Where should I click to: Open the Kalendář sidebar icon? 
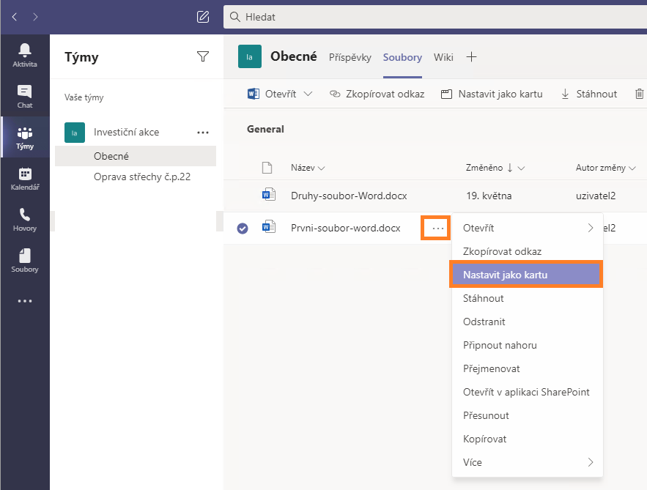tap(25, 178)
